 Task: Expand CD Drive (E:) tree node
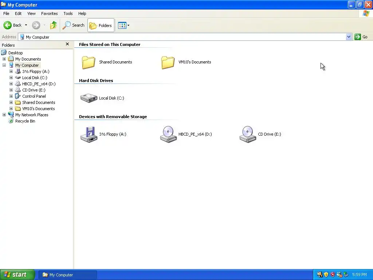pyautogui.click(x=11, y=90)
